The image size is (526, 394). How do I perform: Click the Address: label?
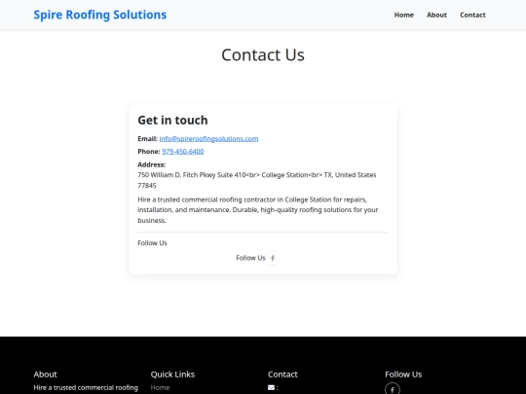click(x=152, y=164)
